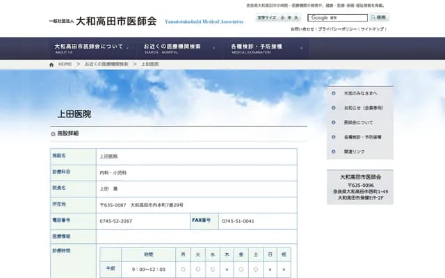Set font size to large (大)

tap(297, 17)
